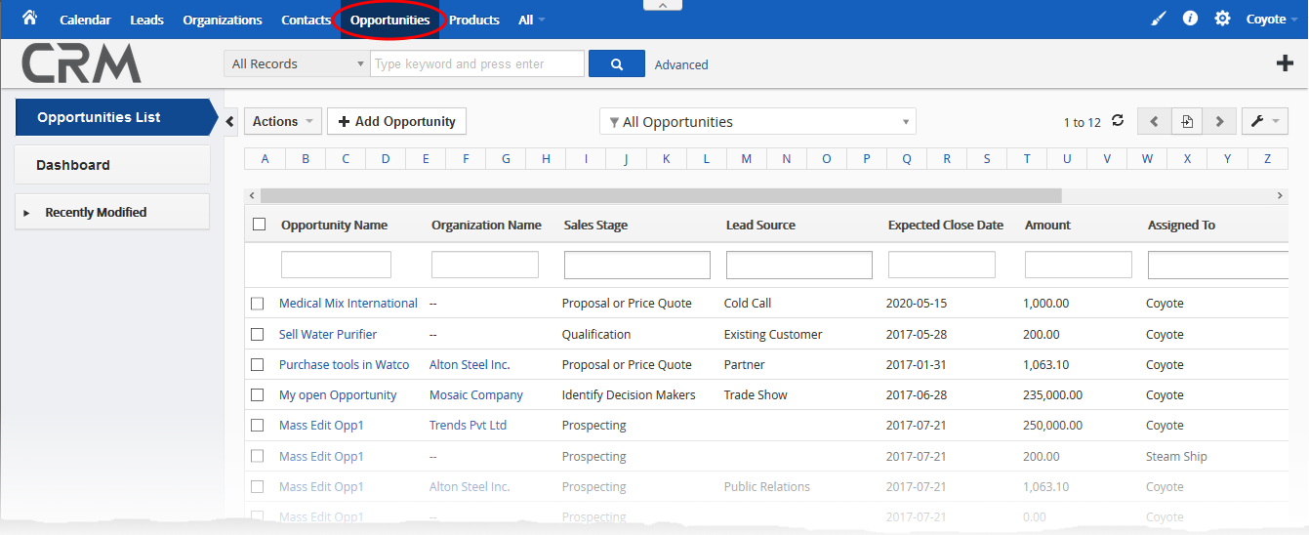Open the Leads tab
Image resolution: width=1309 pixels, height=535 pixels.
coord(146,20)
